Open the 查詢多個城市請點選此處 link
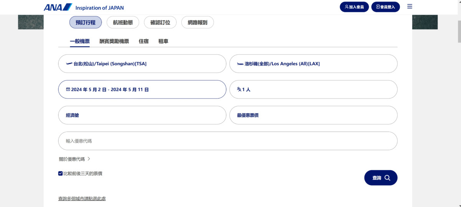This screenshot has height=207, width=461. [x=82, y=199]
